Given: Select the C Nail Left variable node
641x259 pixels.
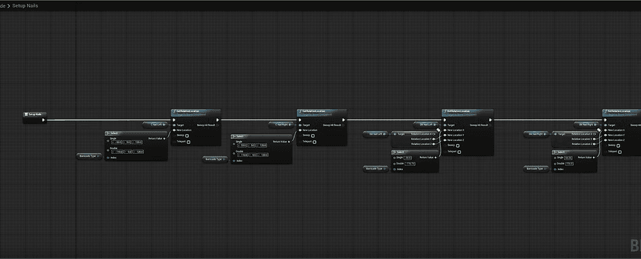Looking at the screenshot, I should coord(155,125).
